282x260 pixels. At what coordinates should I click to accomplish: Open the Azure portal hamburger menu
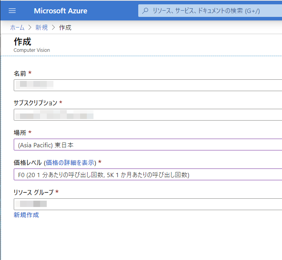pyautogui.click(x=12, y=11)
